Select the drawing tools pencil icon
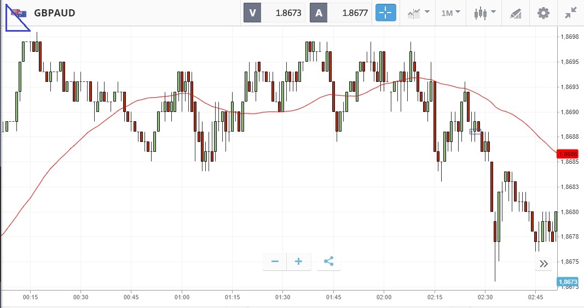 [x=516, y=13]
